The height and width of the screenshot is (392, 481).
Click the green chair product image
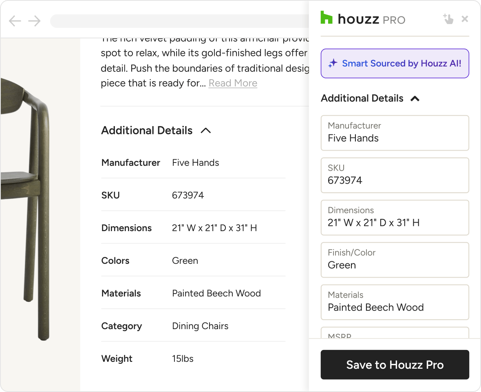click(25, 209)
